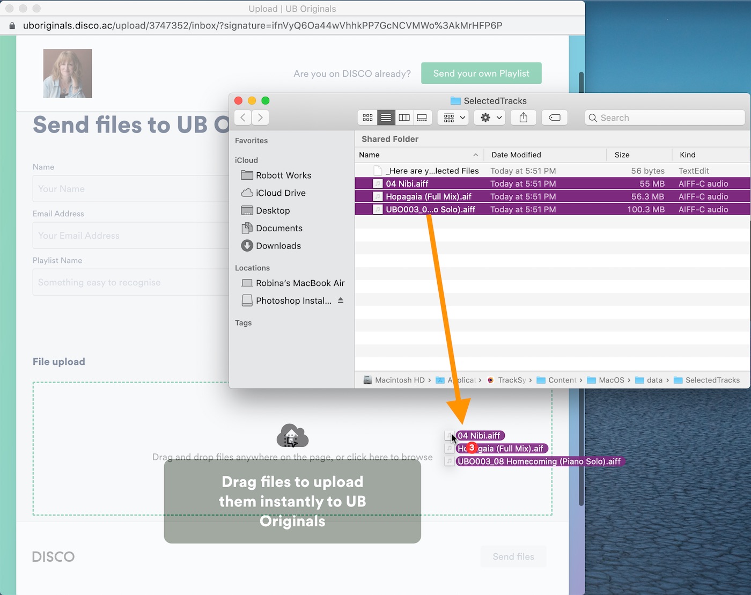Viewport: 751px width, 595px height.
Task: Click TrackSy in the path bar
Action: [x=507, y=380]
